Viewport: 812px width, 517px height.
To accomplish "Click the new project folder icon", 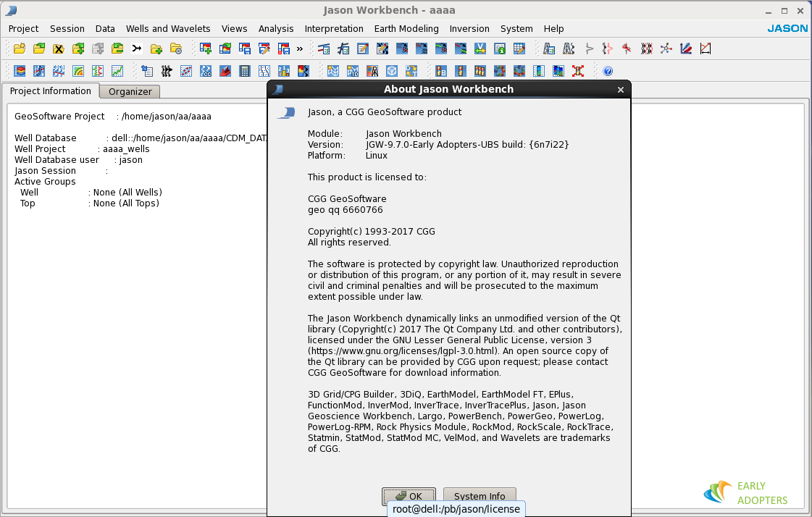I will 20,49.
